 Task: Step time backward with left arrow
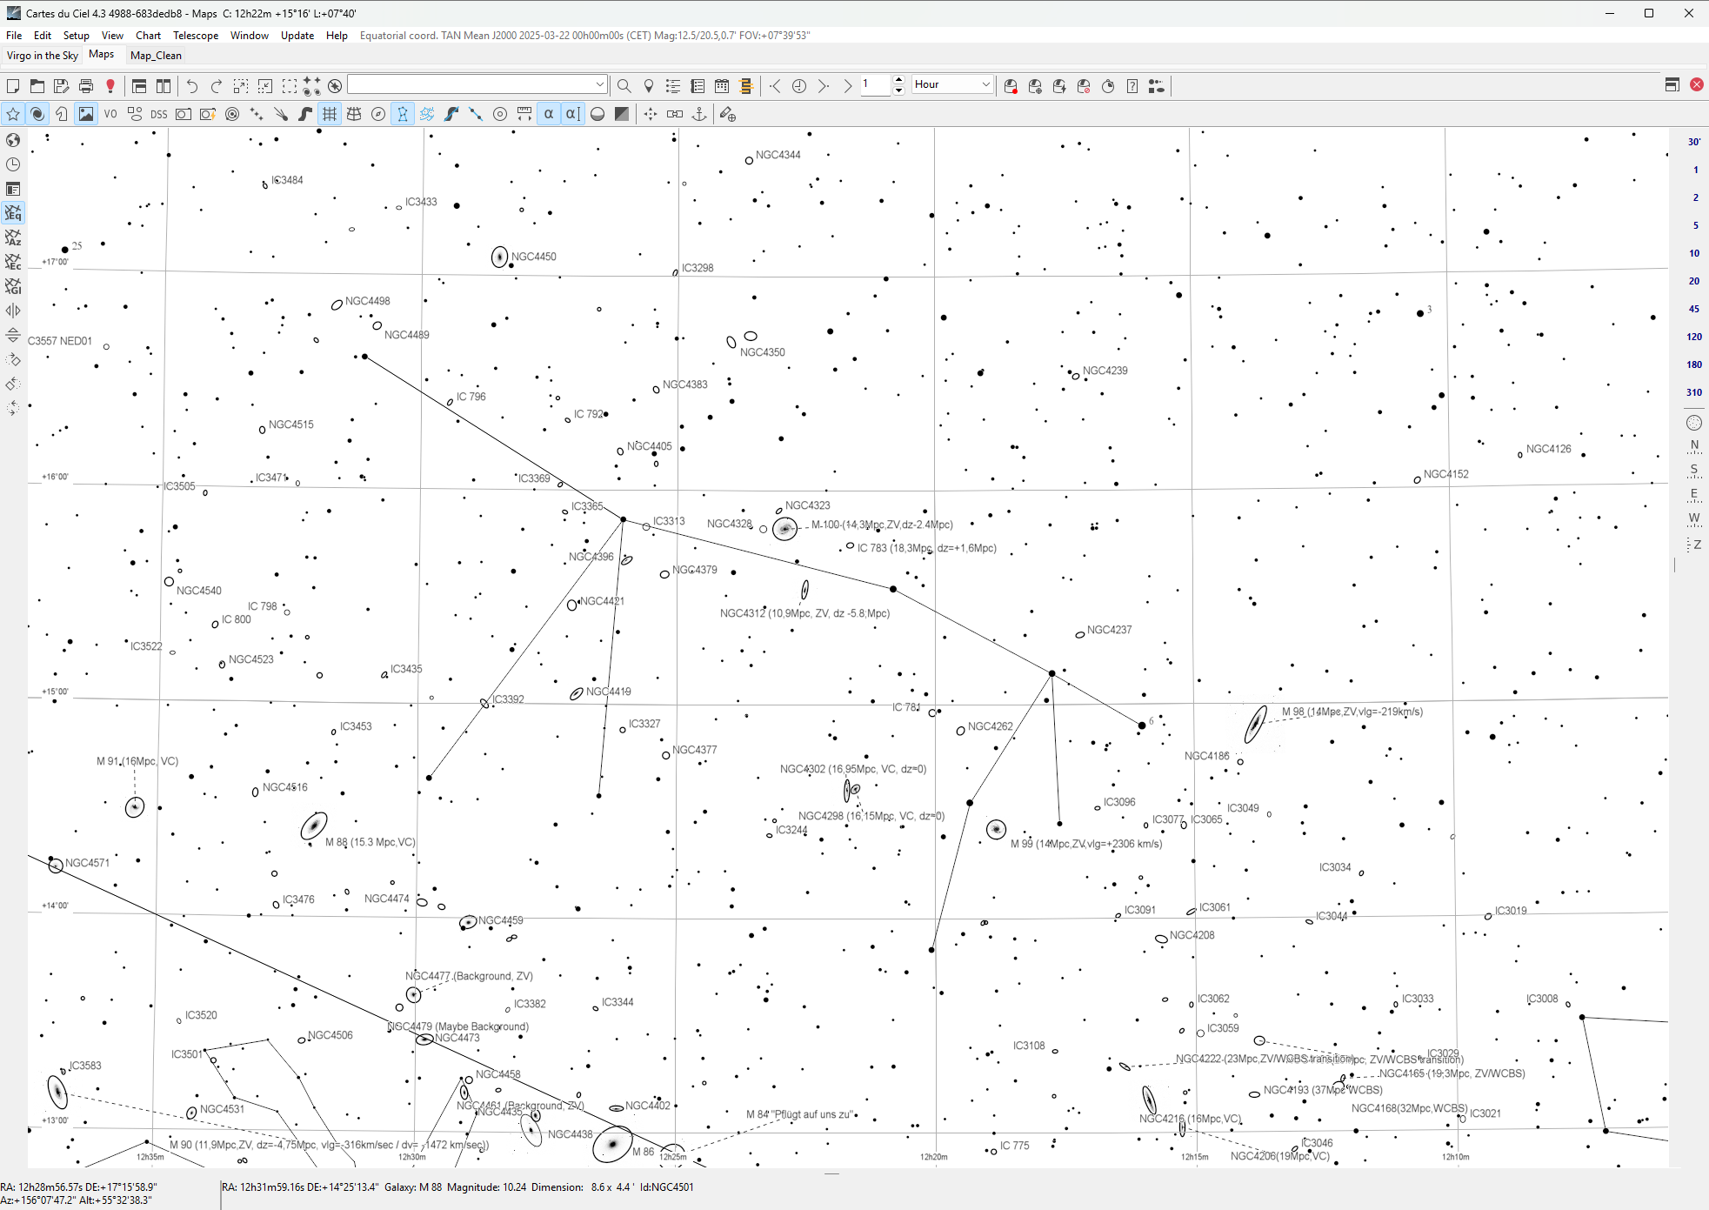(x=775, y=86)
